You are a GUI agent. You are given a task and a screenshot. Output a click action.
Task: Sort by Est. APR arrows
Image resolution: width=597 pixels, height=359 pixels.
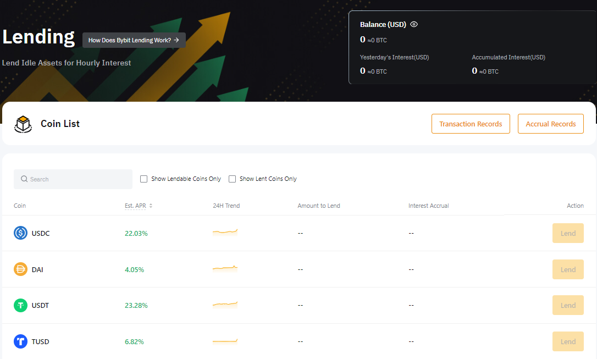pos(151,206)
